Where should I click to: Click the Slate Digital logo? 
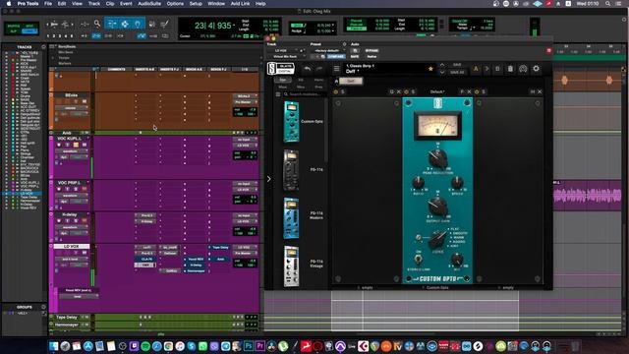point(281,69)
